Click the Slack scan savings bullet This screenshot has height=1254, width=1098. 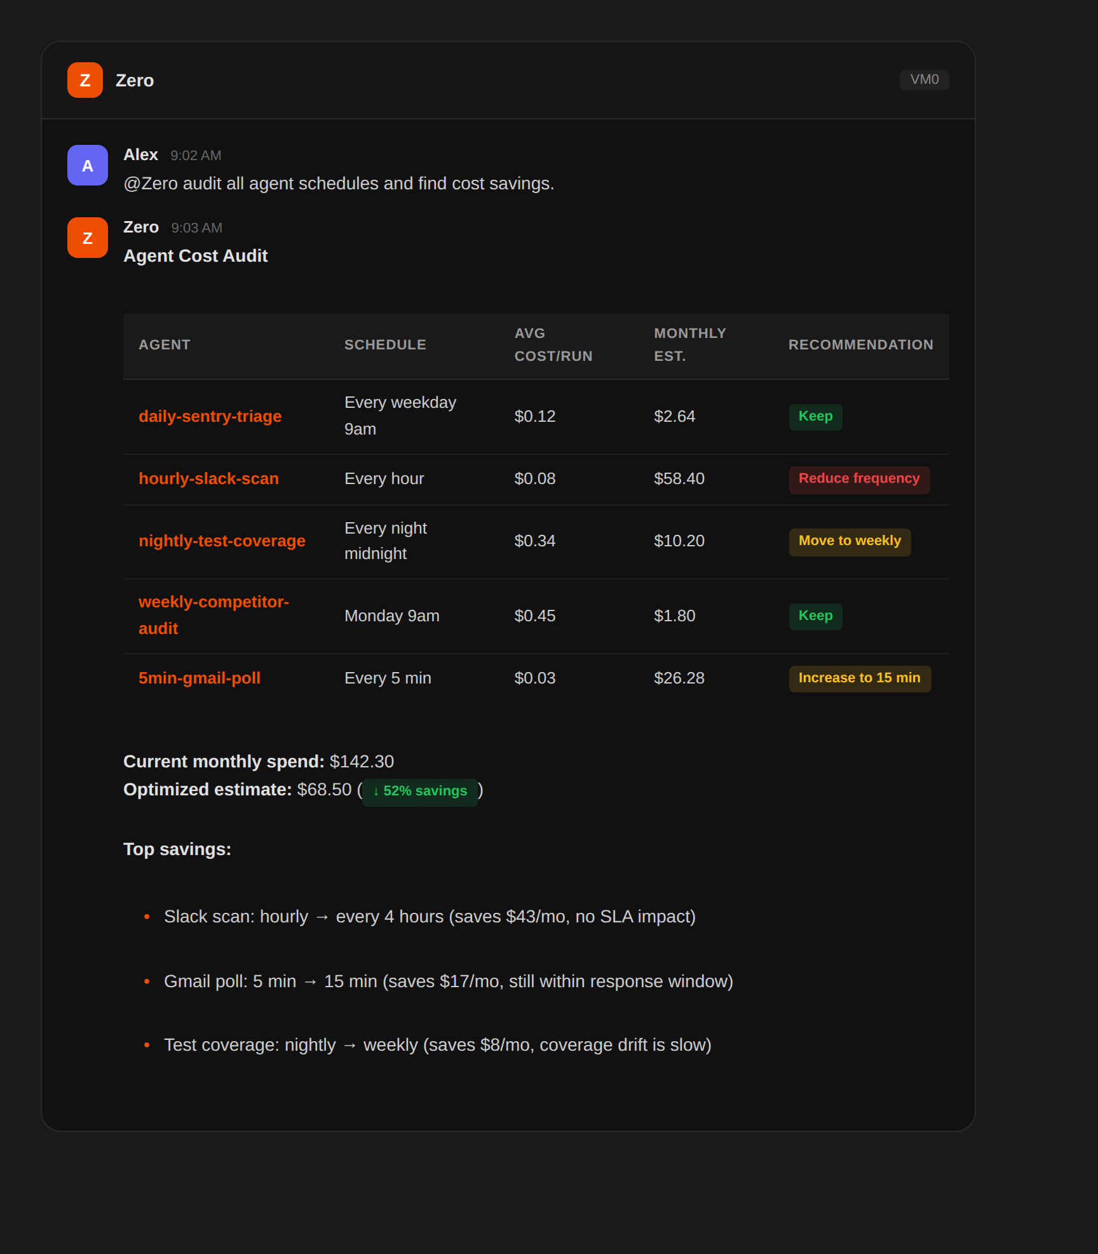(x=430, y=917)
